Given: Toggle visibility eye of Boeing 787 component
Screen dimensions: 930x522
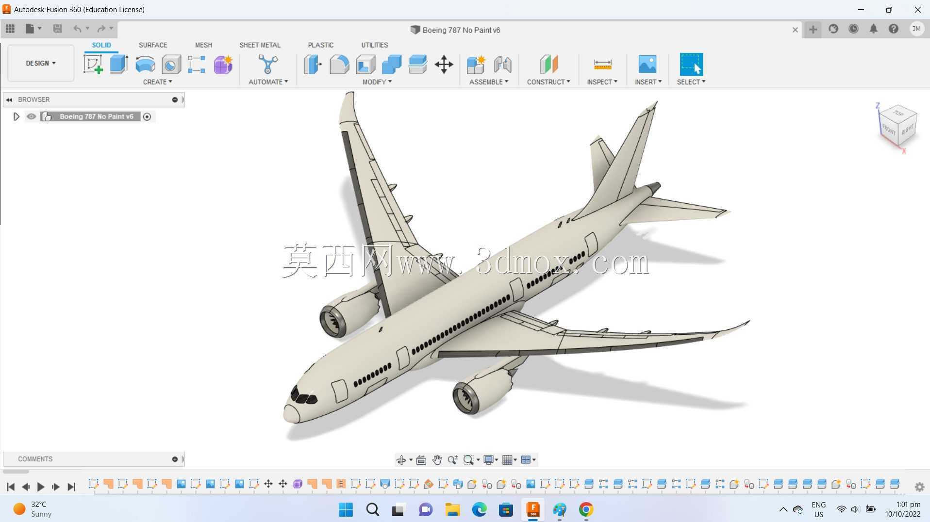Looking at the screenshot, I should tap(32, 116).
